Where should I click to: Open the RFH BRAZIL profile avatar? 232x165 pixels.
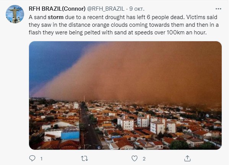pos(15,14)
